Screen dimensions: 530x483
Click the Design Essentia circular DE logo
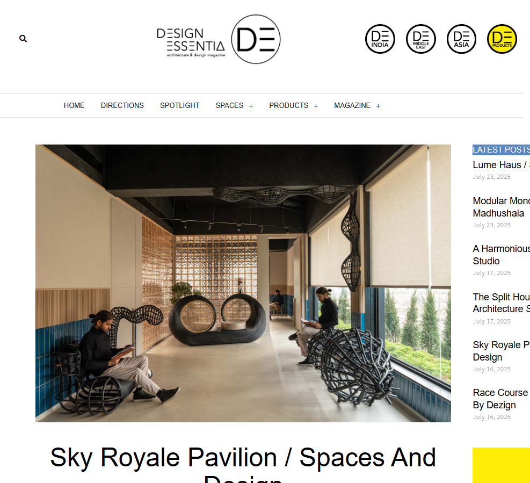click(256, 39)
